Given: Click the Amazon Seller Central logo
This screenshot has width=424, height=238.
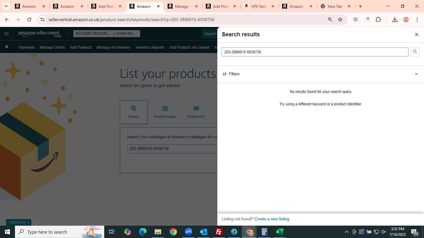Looking at the screenshot, I should point(40,34).
